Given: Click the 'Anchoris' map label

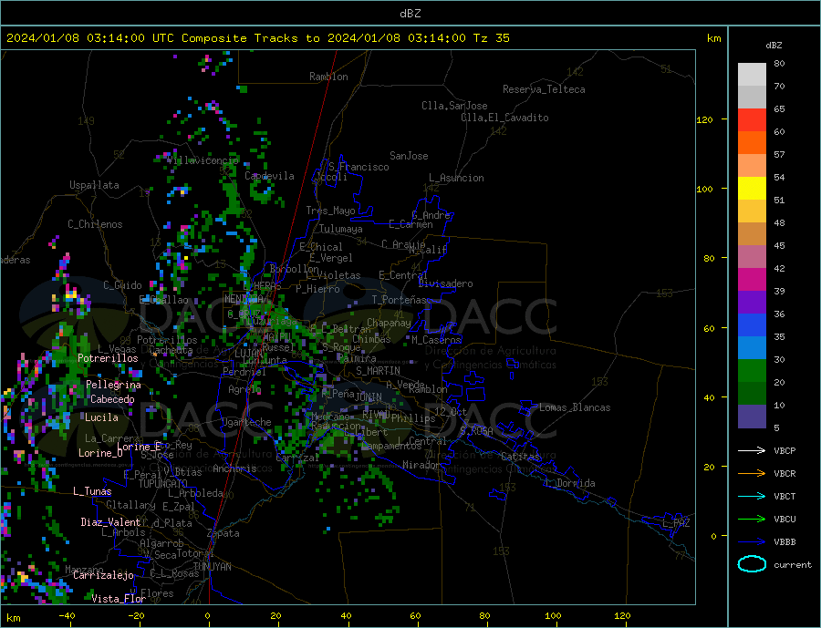Looking at the screenshot, I should coord(234,468).
